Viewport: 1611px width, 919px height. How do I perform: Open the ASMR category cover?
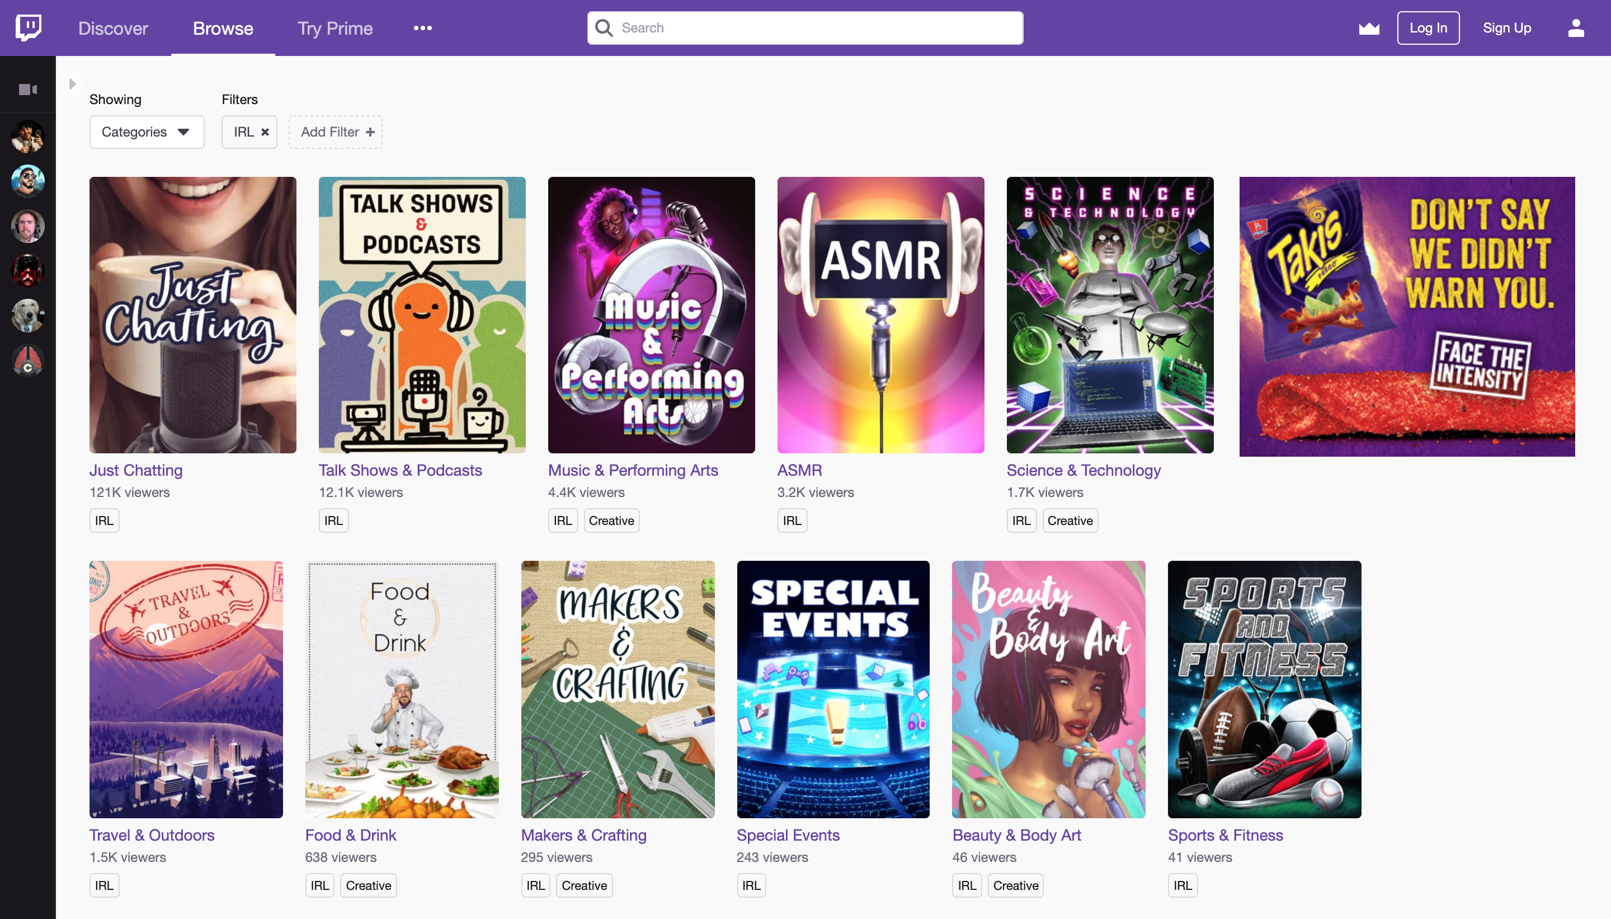(x=880, y=315)
